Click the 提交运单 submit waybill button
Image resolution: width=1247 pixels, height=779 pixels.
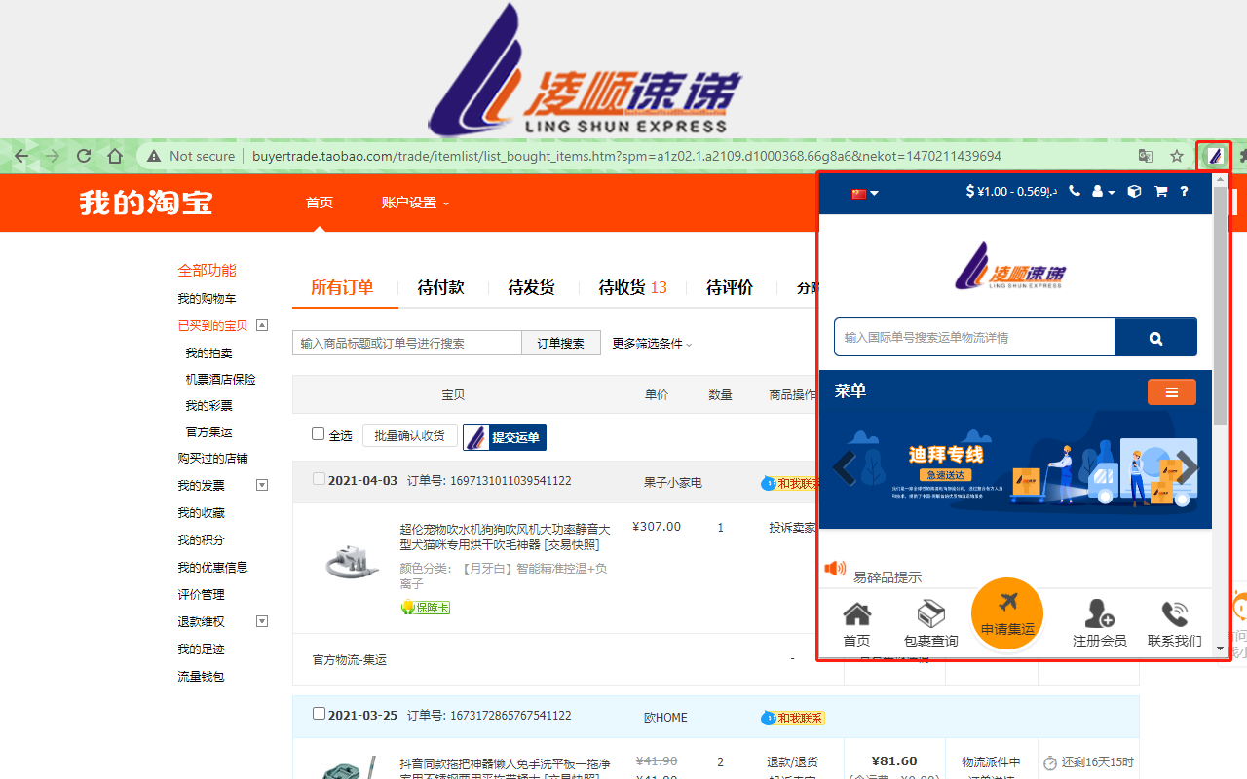pyautogui.click(x=505, y=437)
